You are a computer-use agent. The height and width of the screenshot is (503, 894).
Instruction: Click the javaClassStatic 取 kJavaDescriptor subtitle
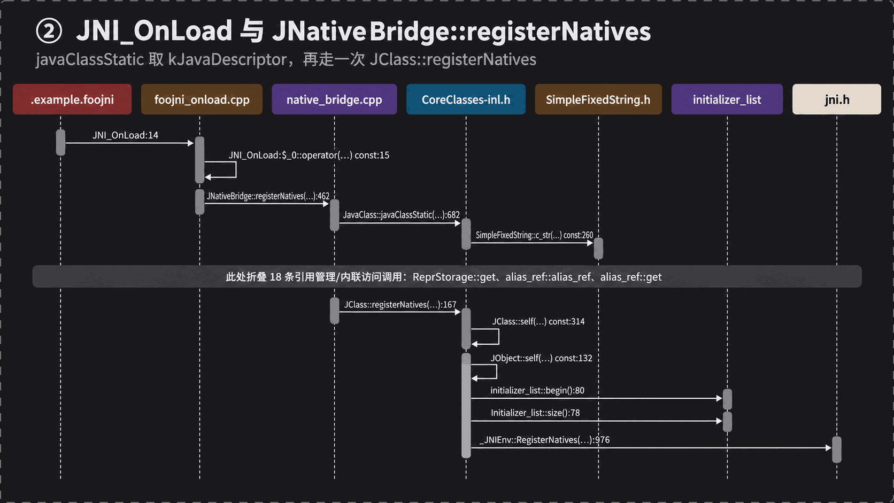point(286,59)
